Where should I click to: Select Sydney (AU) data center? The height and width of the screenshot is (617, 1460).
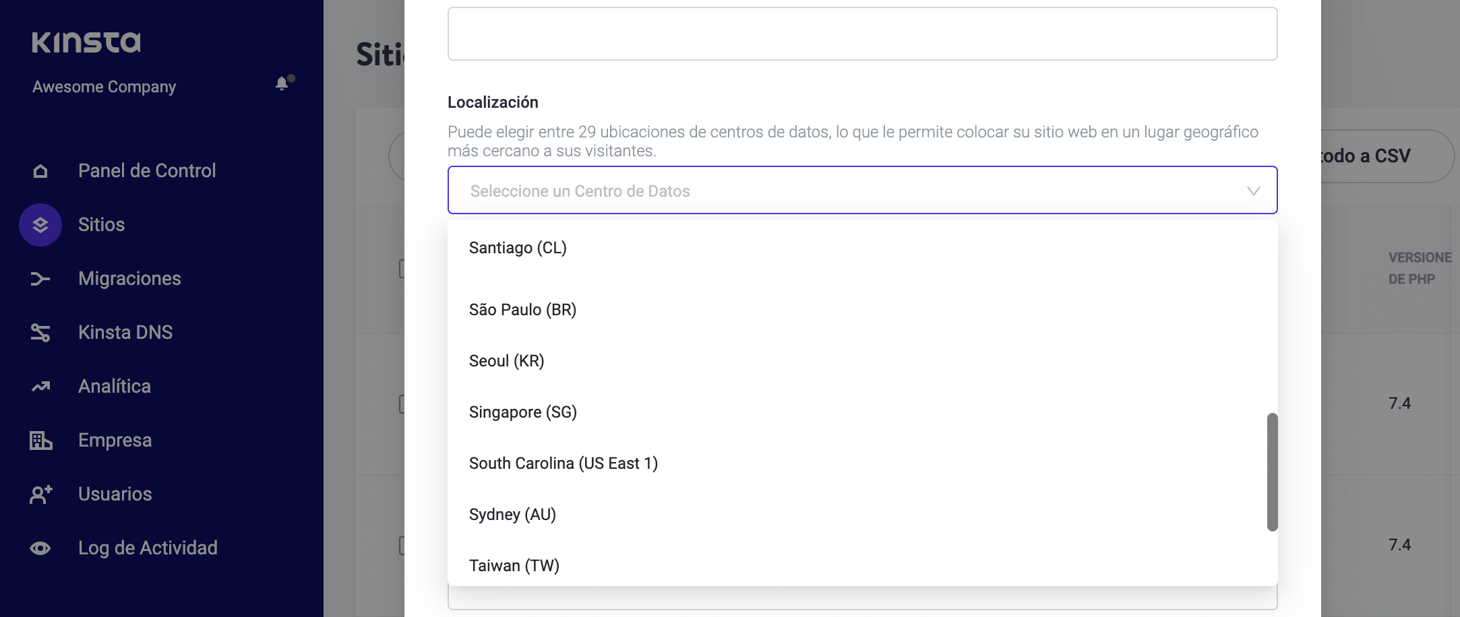point(512,515)
